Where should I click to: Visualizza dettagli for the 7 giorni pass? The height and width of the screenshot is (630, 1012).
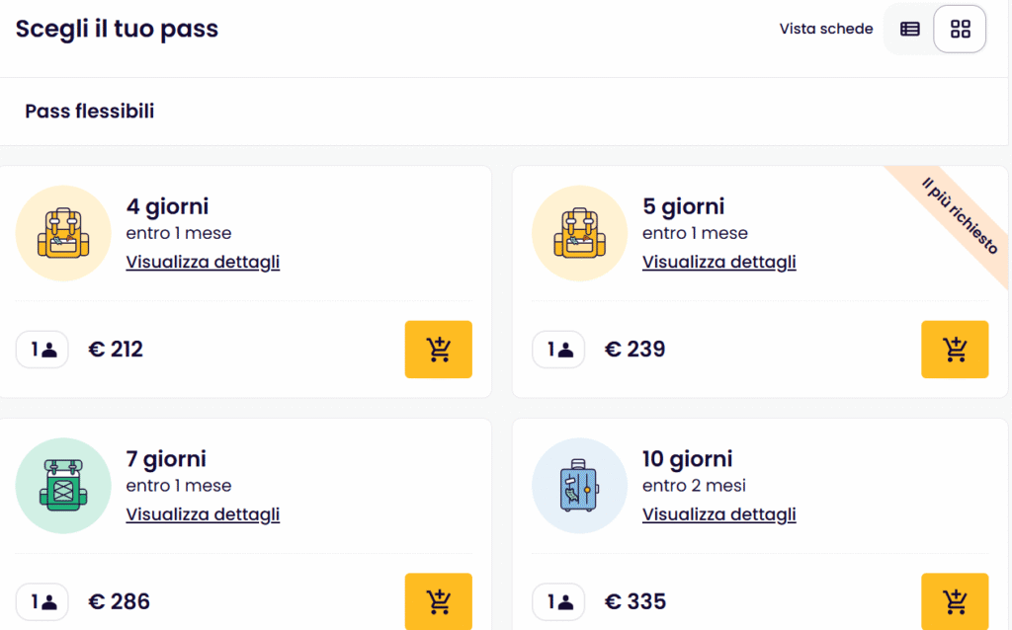tap(203, 513)
